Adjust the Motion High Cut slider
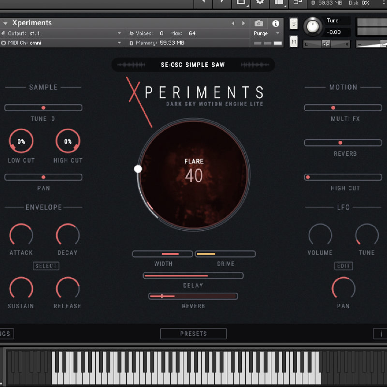This screenshot has height=387, width=387. click(x=343, y=177)
